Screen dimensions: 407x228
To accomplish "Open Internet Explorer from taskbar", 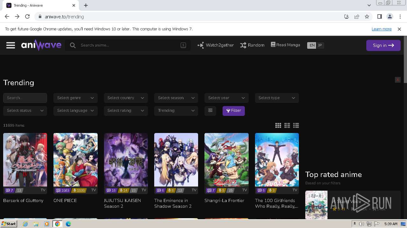I will [25, 224].
